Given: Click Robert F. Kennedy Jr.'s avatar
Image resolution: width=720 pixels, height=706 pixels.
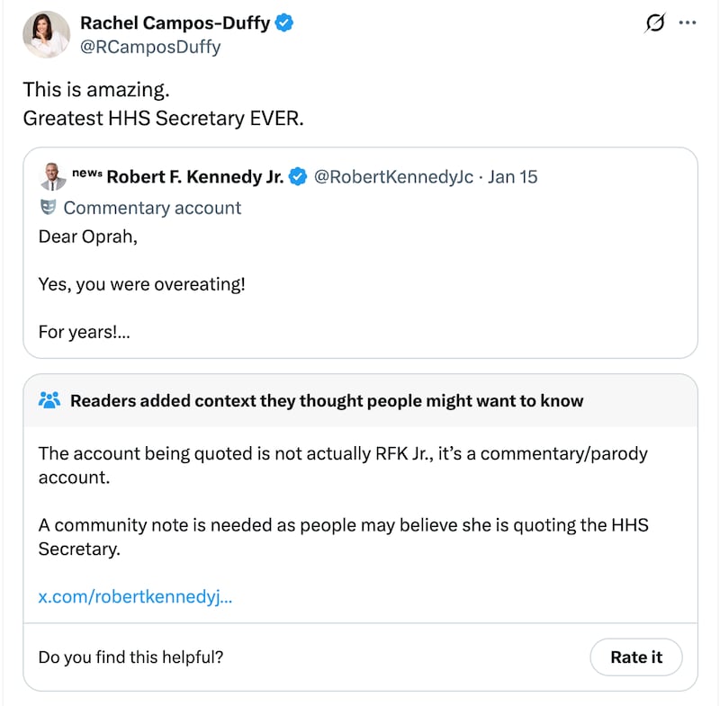Looking at the screenshot, I should [x=50, y=177].
